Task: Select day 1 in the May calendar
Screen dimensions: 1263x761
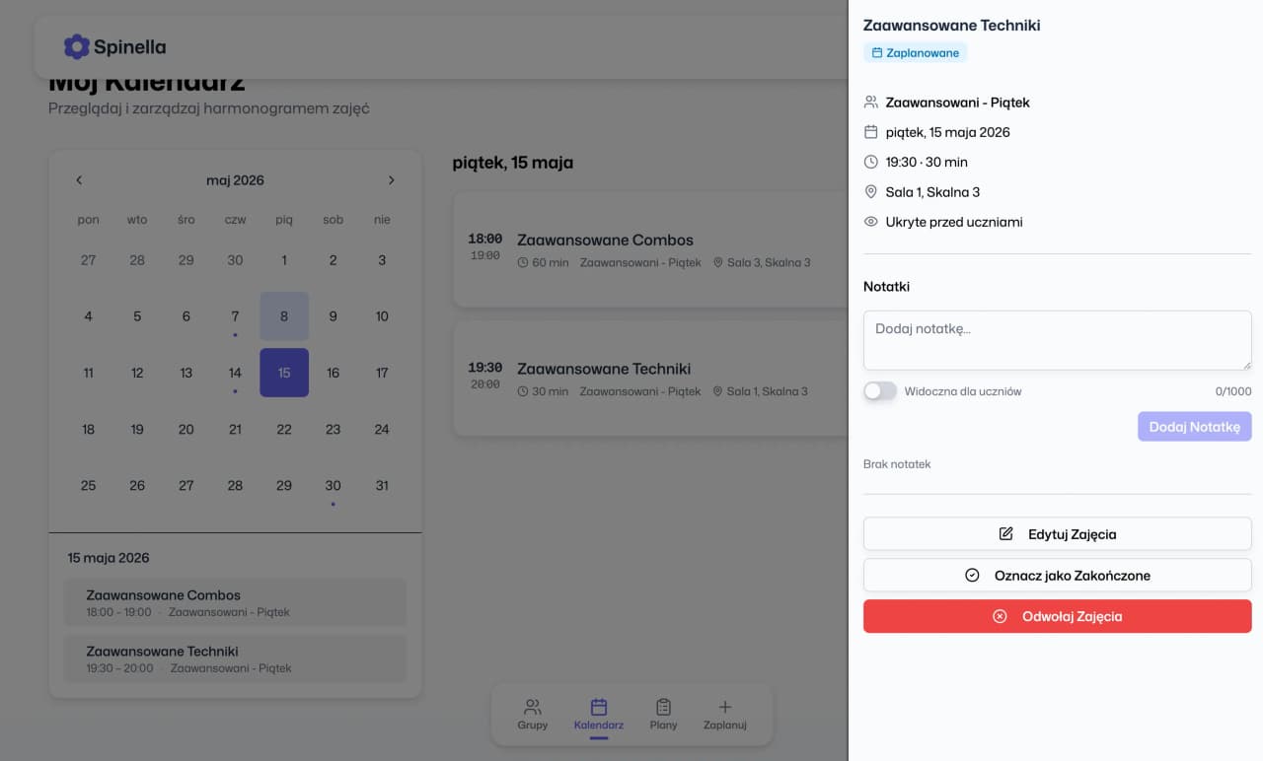Action: 284,260
